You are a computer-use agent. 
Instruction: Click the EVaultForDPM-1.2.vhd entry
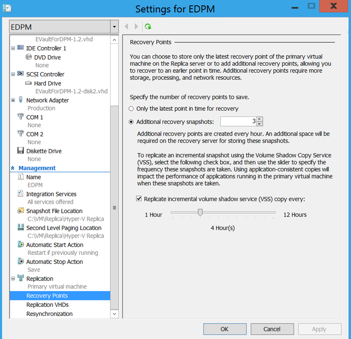[x=64, y=39]
